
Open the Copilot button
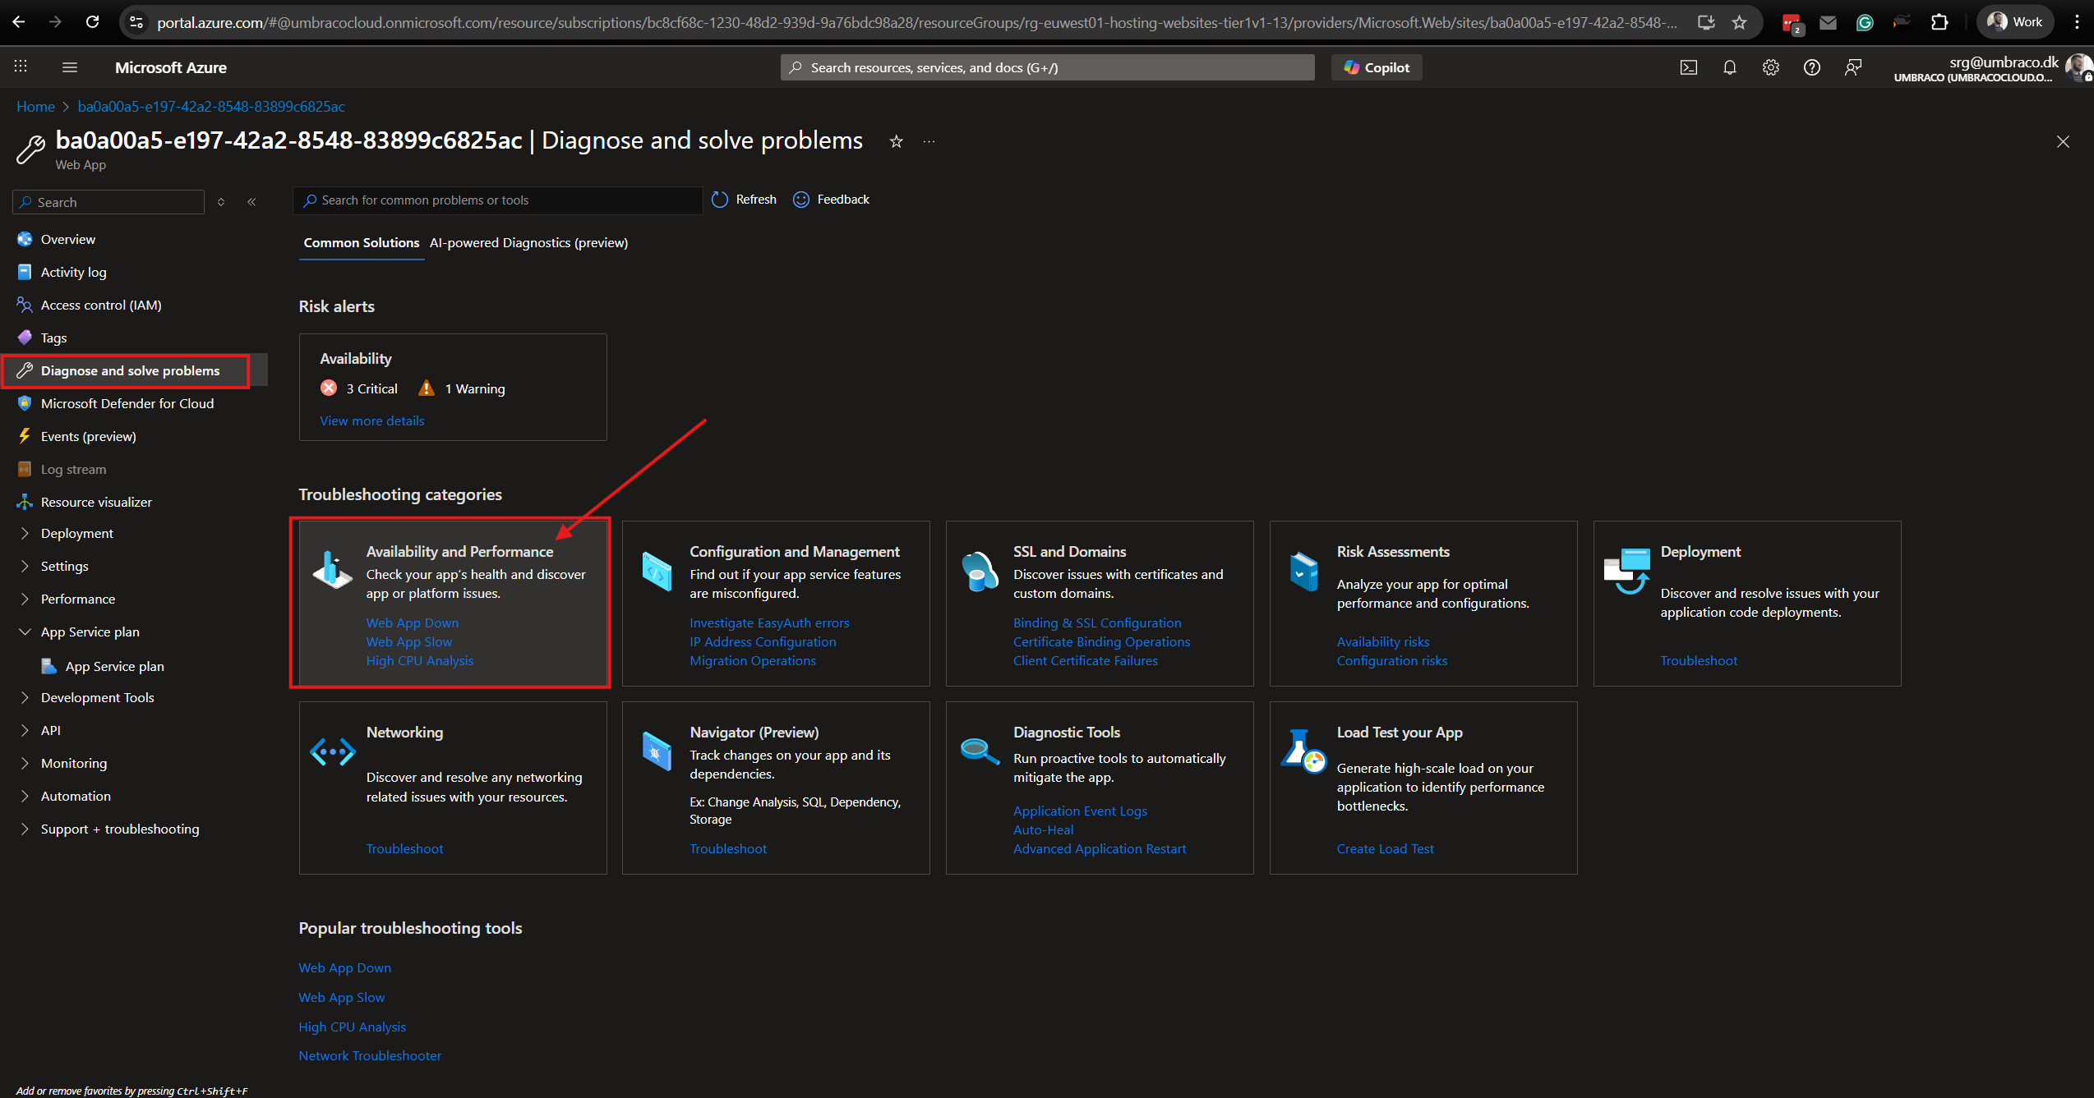click(x=1377, y=67)
